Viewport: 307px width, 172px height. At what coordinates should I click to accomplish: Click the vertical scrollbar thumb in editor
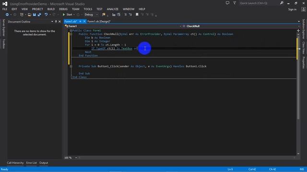tap(298, 77)
